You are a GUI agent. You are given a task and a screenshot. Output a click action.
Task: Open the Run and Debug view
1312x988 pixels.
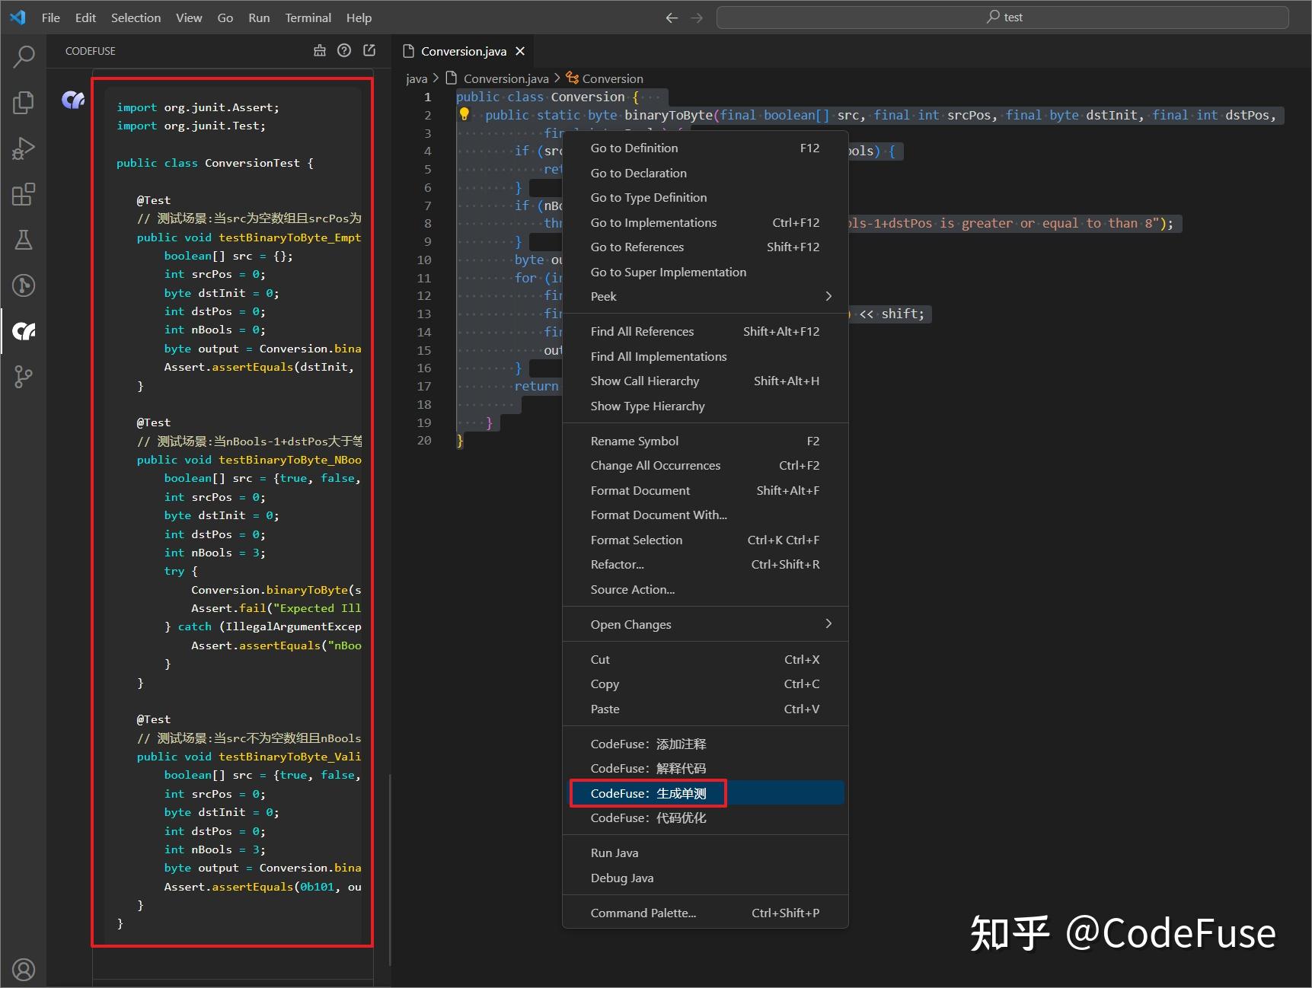(x=23, y=148)
